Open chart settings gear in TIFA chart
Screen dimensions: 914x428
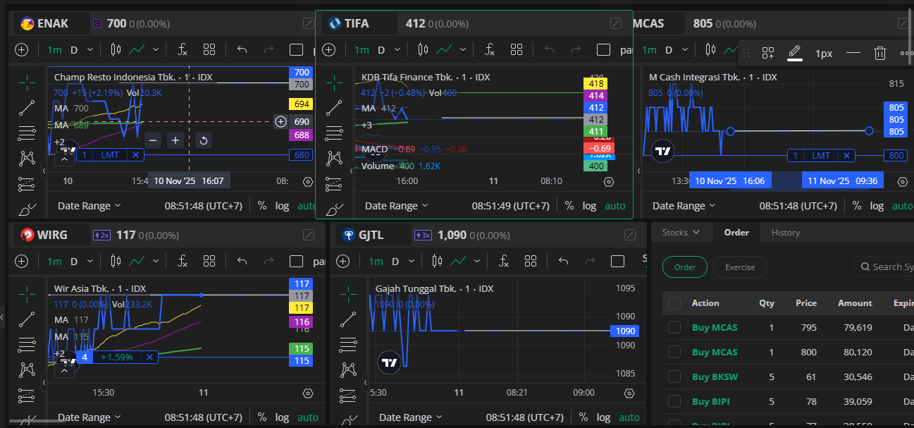point(609,182)
